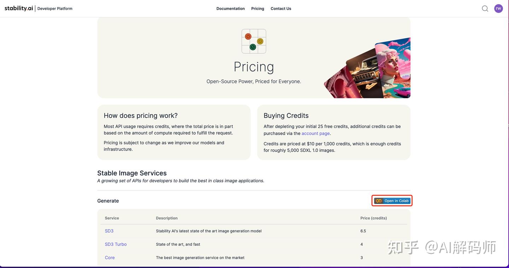Open the Documentation menu item

[230, 8]
